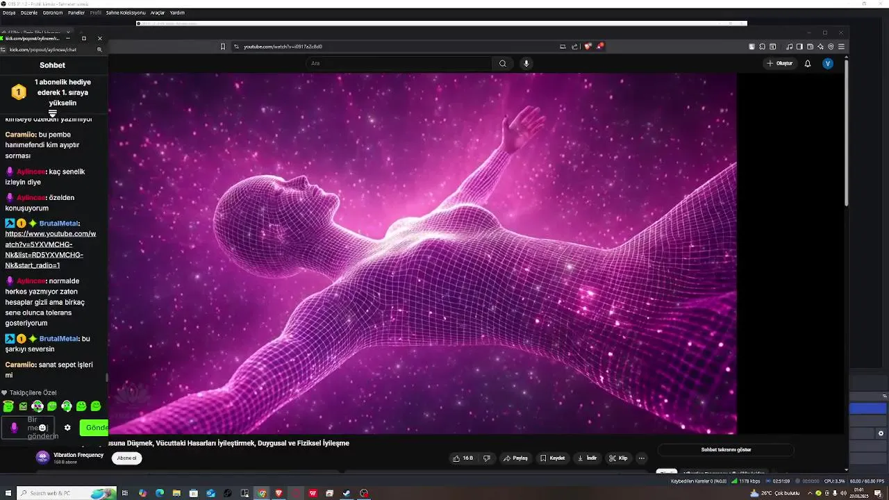The image size is (889, 500).
Task: Click the pink video player area
Action: 422,253
